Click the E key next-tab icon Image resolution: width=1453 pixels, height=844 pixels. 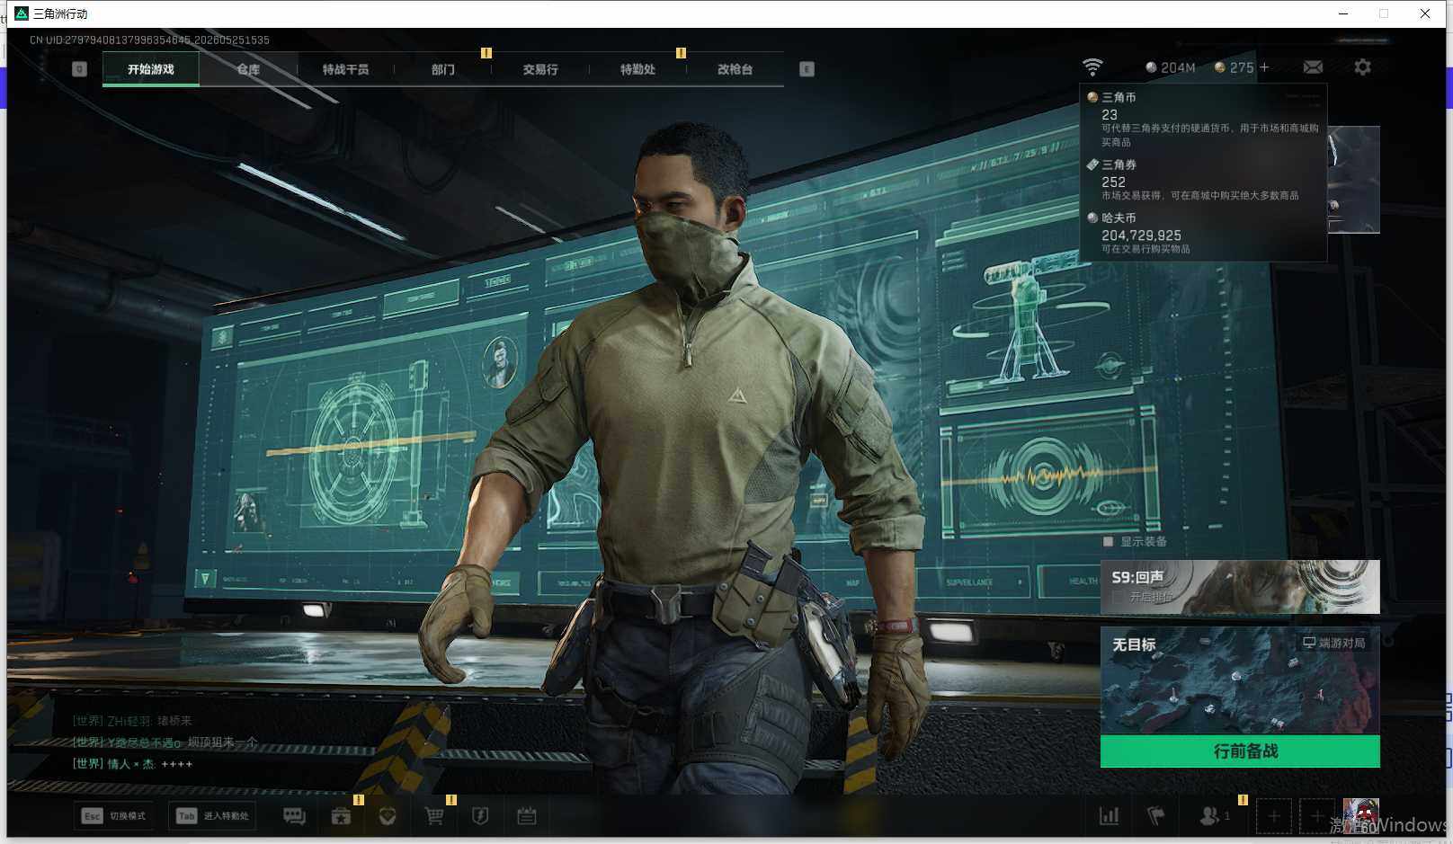[x=807, y=69]
